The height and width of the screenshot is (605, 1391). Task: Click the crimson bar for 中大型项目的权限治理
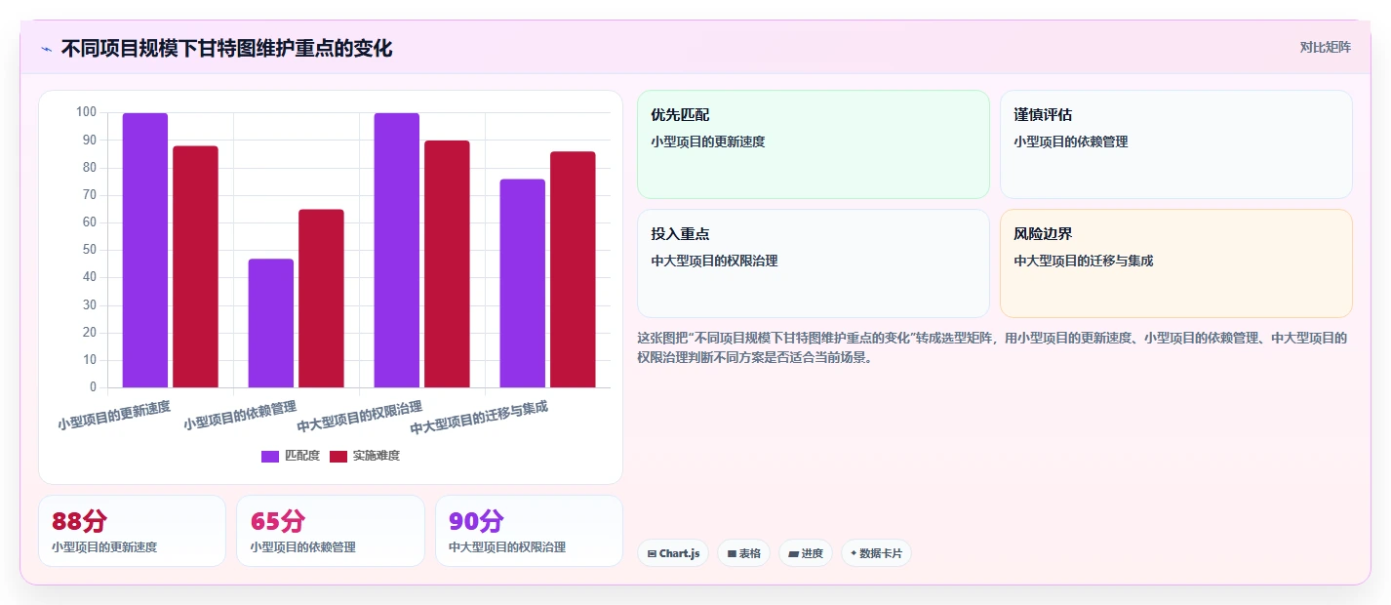click(x=447, y=263)
